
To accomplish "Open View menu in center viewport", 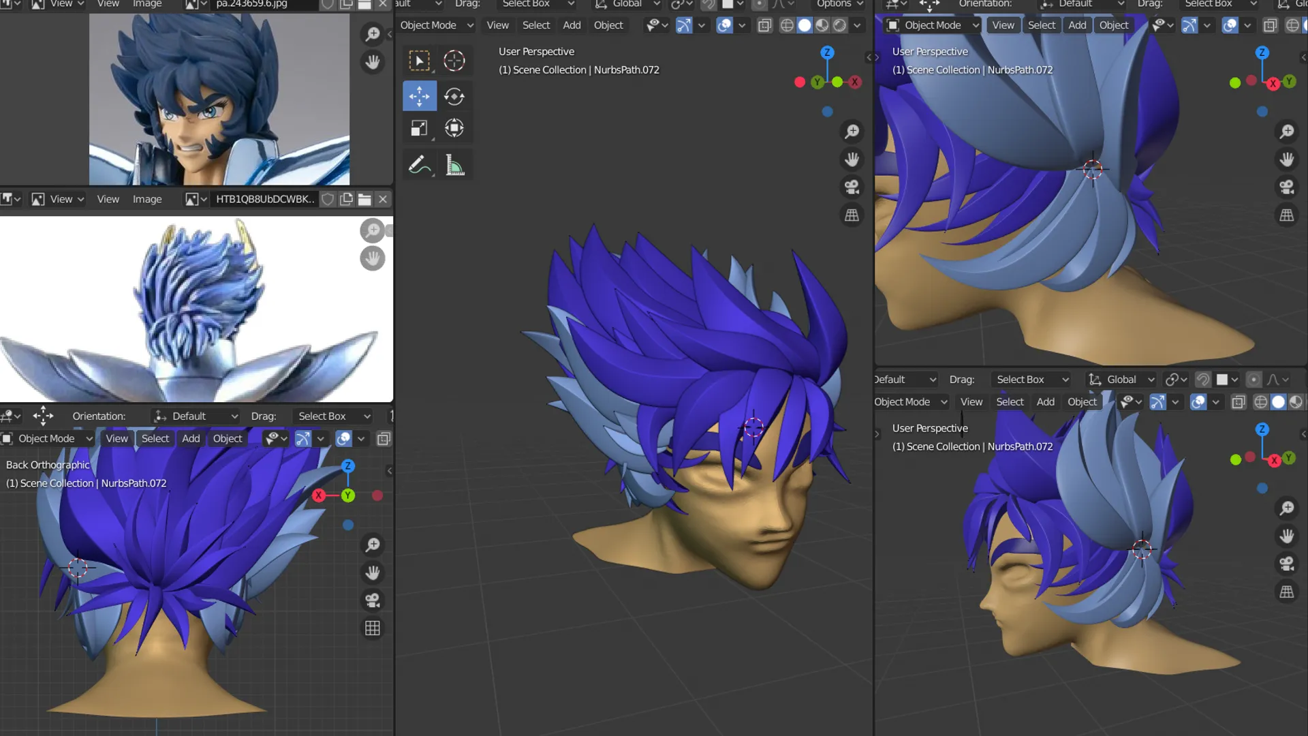I will (497, 25).
